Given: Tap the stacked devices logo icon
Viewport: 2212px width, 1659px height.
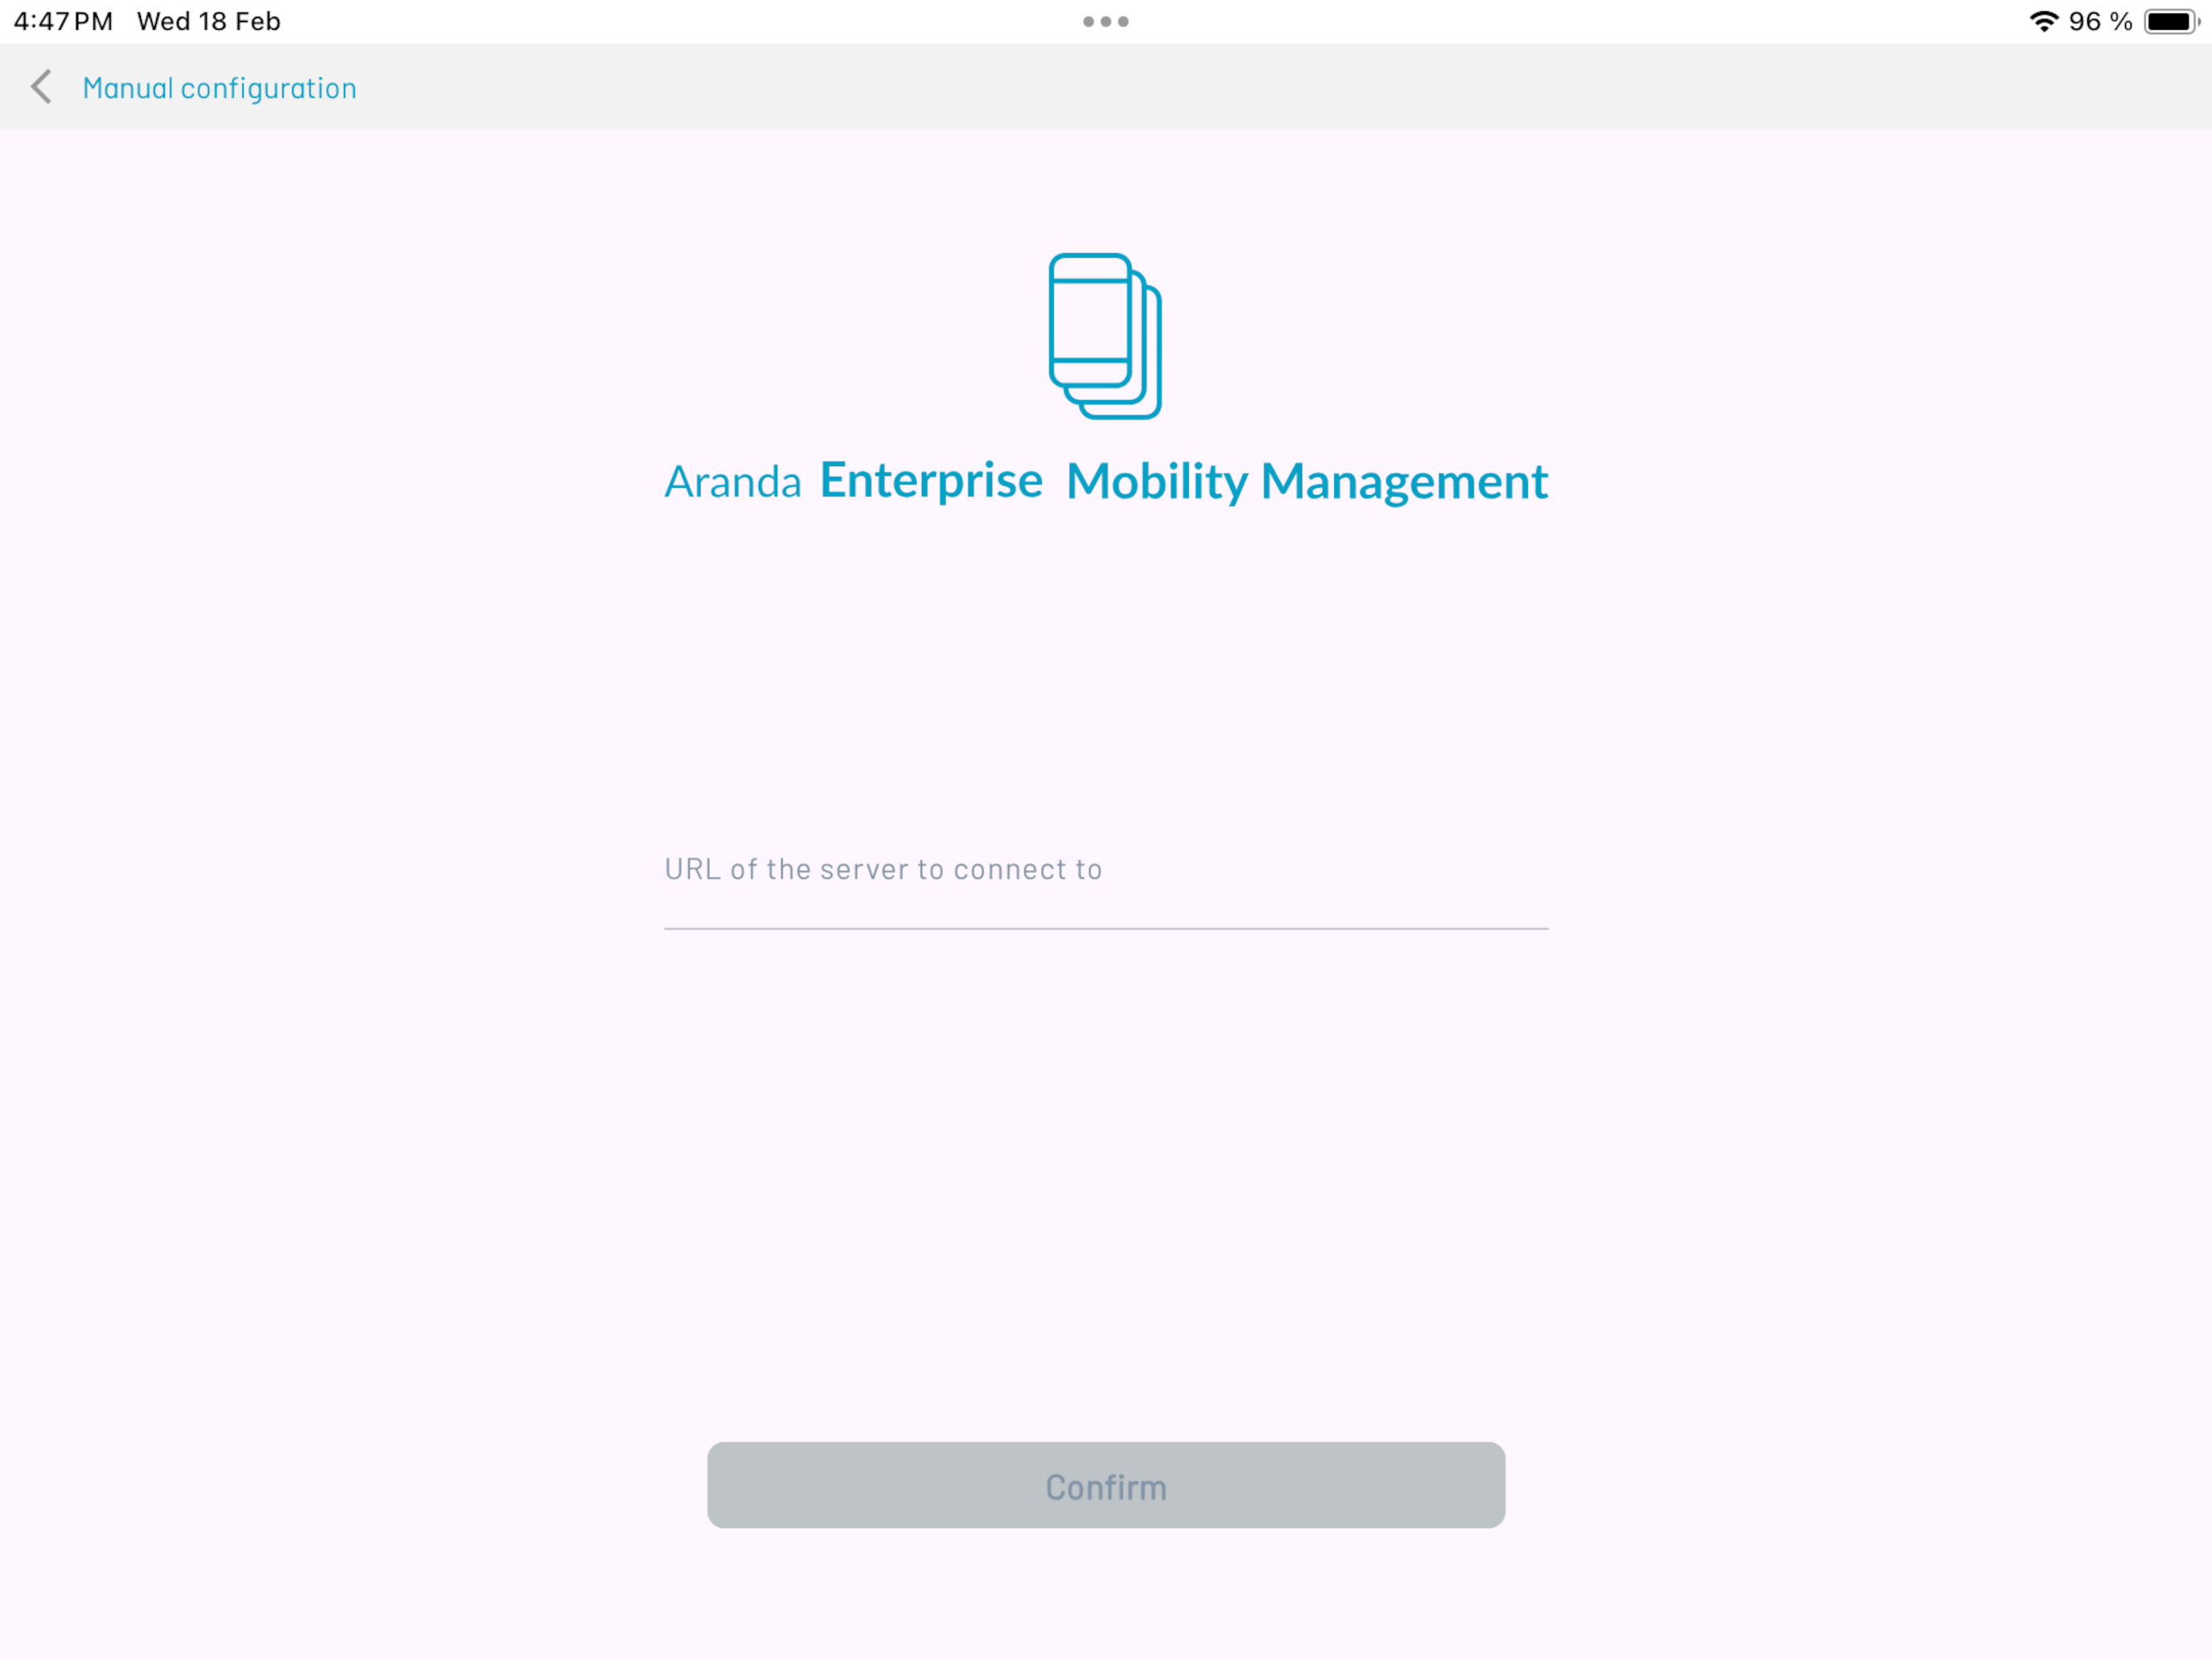Looking at the screenshot, I should point(1105,336).
